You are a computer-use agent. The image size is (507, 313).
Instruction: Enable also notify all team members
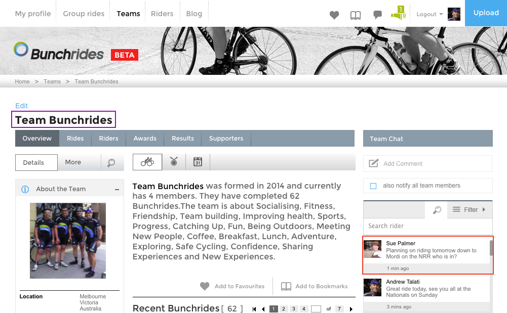[x=373, y=186]
